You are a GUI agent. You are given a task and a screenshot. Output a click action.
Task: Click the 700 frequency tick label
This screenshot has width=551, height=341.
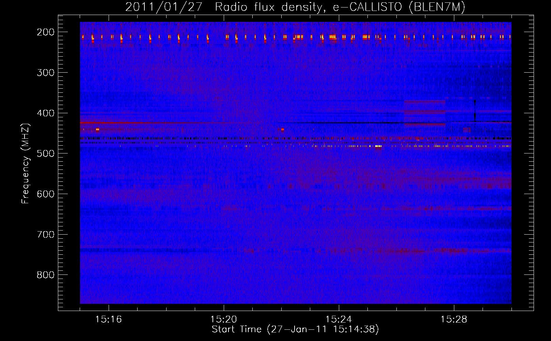click(46, 235)
